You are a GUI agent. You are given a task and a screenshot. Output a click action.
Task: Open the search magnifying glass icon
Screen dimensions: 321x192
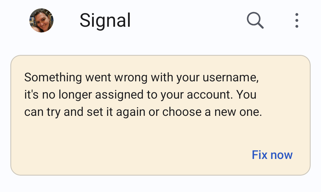coord(255,20)
